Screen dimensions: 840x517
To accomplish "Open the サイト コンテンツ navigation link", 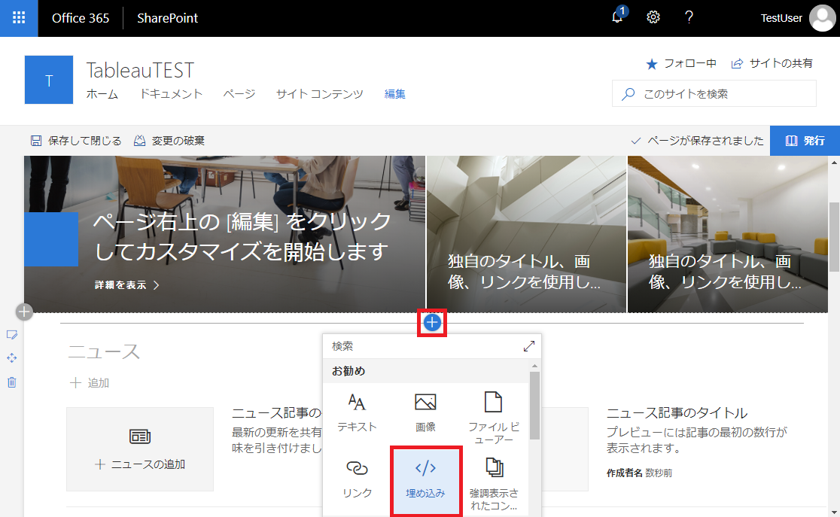I will (x=319, y=94).
